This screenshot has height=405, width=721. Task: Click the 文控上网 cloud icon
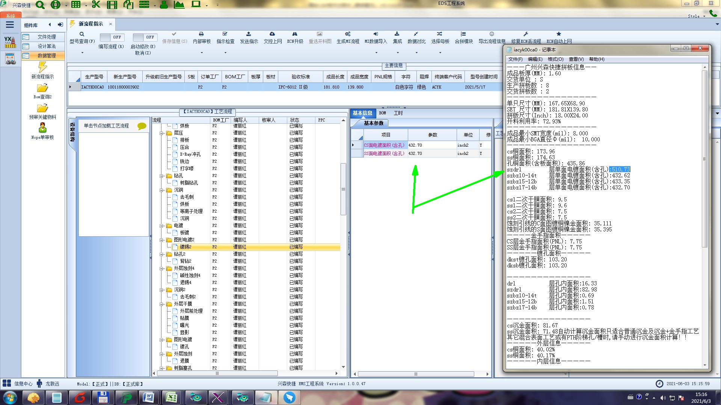[x=272, y=34]
